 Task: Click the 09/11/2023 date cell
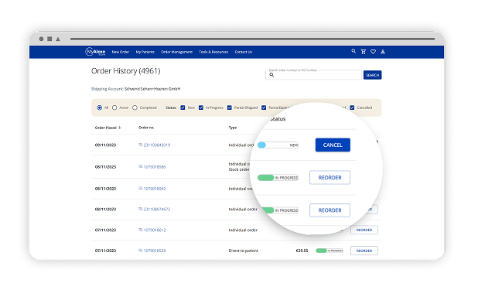click(105, 145)
